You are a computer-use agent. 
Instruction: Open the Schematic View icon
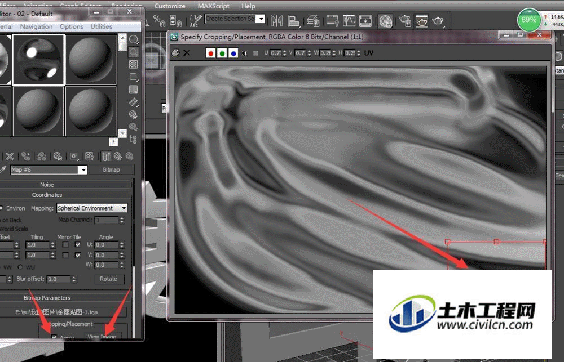coord(349,21)
